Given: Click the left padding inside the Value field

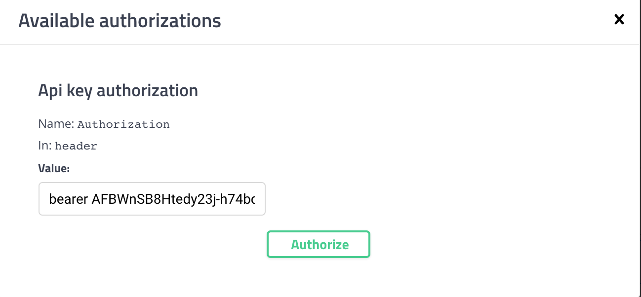Looking at the screenshot, I should pyautogui.click(x=44, y=199).
